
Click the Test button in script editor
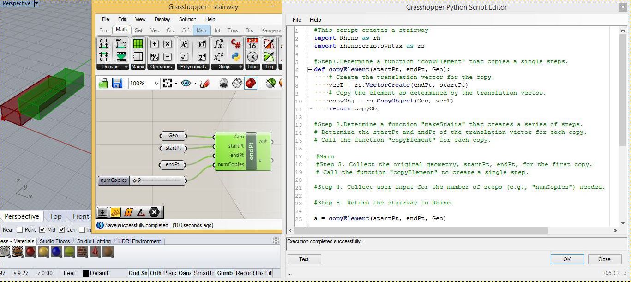pyautogui.click(x=304, y=259)
